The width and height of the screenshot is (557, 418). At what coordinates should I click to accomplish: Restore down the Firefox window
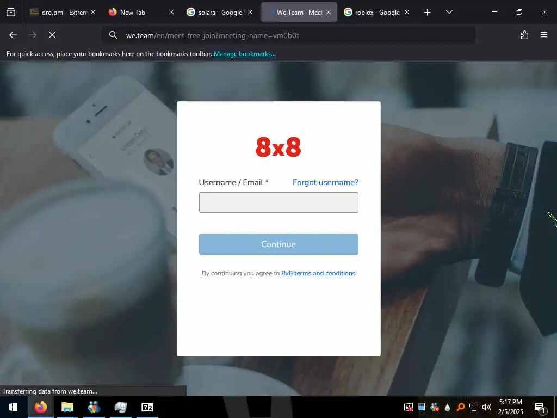519,12
